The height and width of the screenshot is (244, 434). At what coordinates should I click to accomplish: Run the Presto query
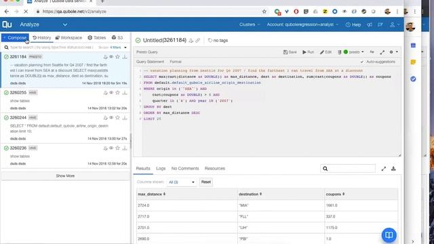point(308,52)
